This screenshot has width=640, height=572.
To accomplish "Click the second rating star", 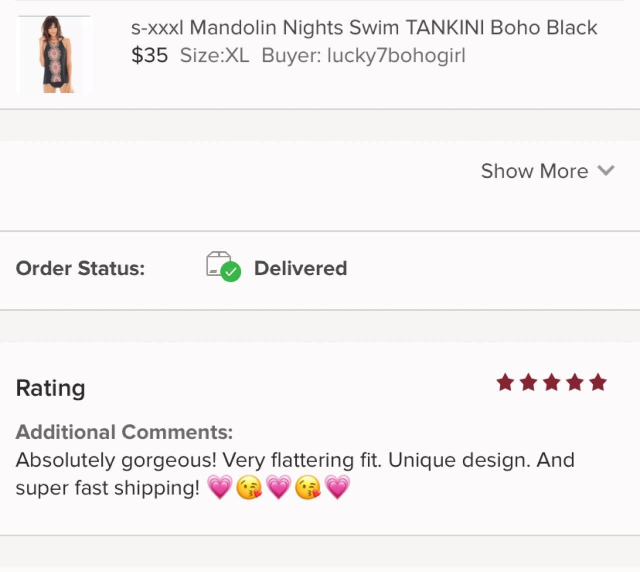I will click(x=528, y=383).
